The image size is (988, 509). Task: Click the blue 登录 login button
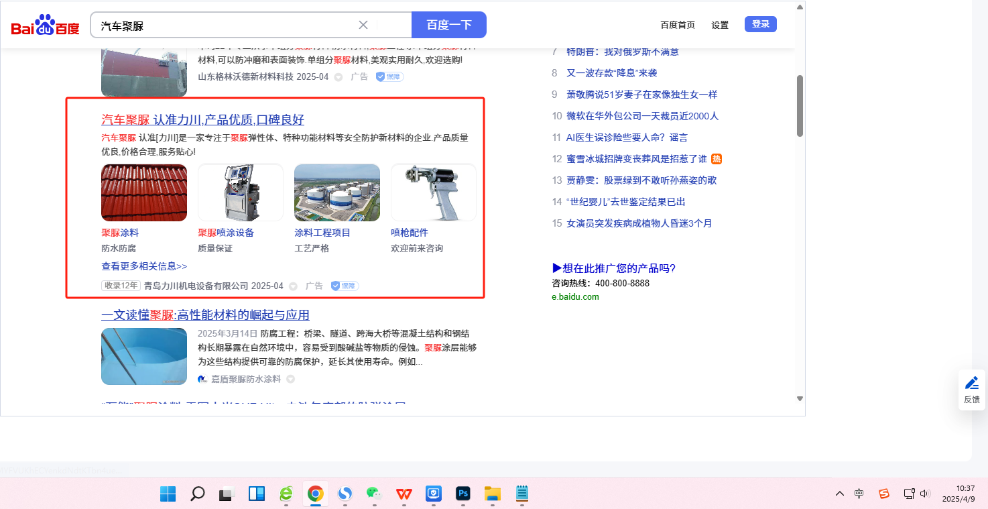760,24
